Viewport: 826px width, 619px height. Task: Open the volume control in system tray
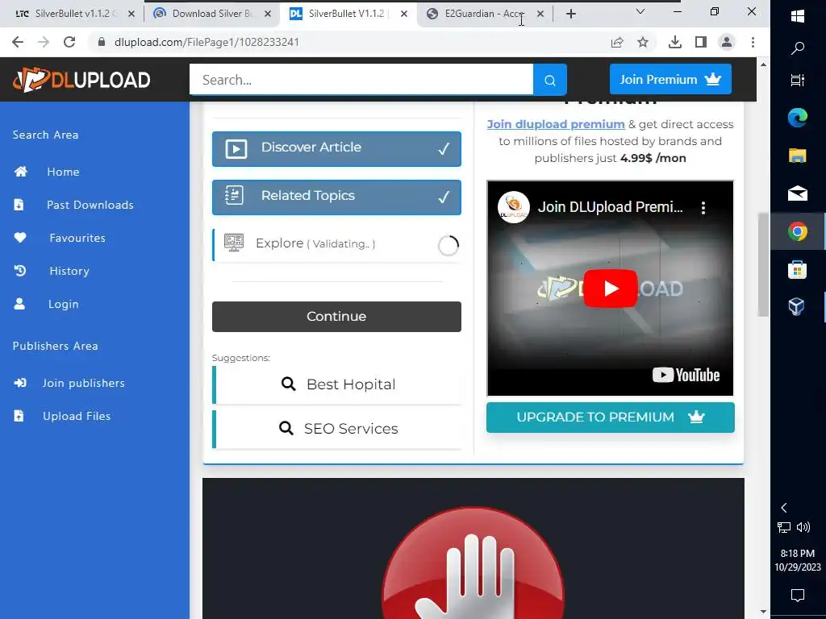click(x=803, y=527)
